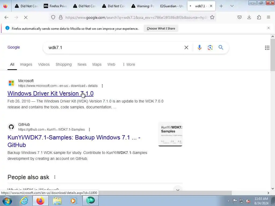Search by image with Google Lens
275x206 pixels.
[x=210, y=47]
